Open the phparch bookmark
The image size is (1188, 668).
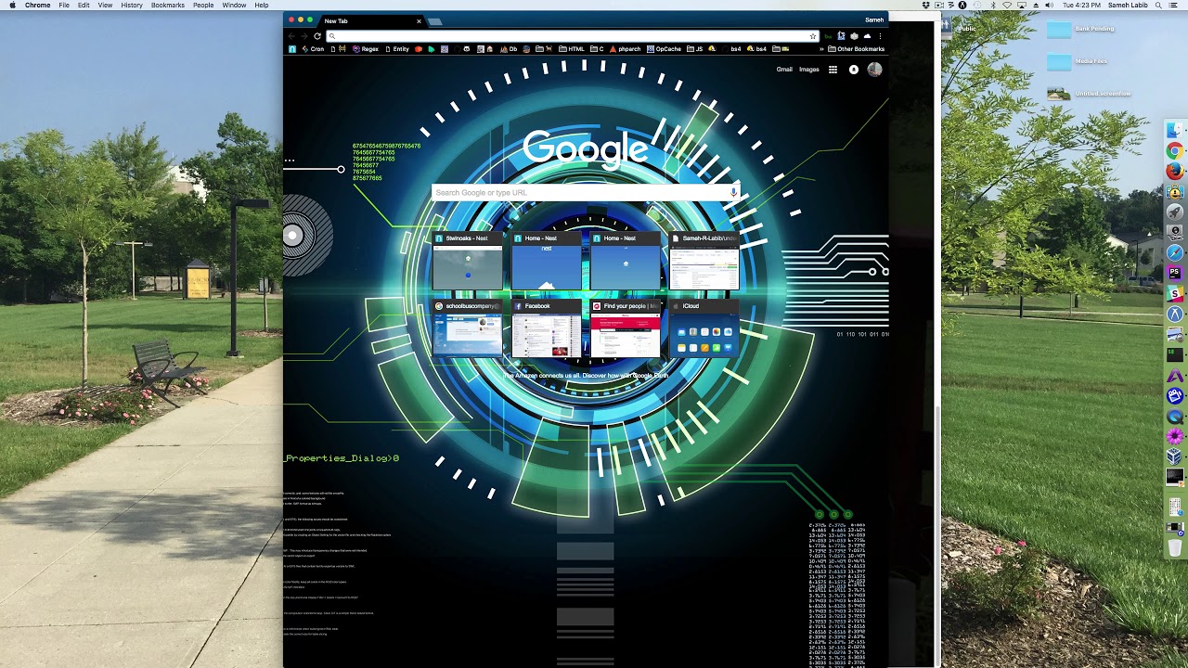625,49
